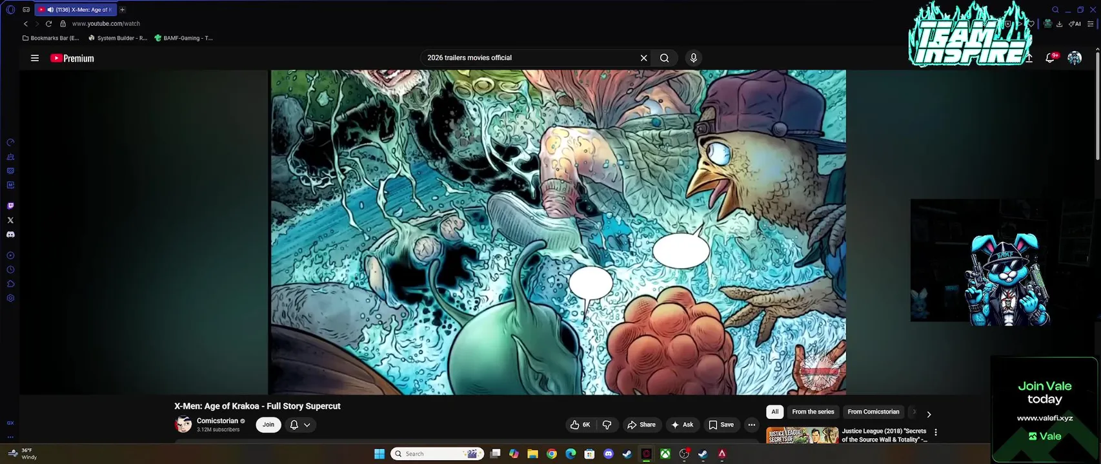This screenshot has width=1101, height=464.
Task: Open YouTube notifications bell
Action: tap(1051, 58)
